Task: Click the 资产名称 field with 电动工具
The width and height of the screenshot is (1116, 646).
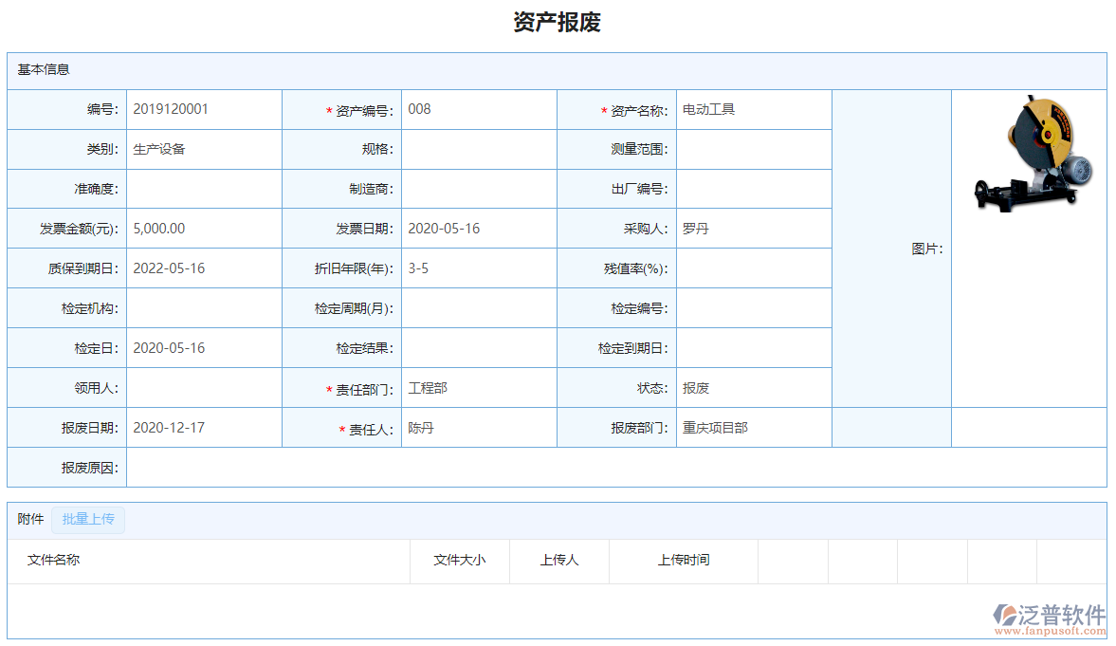Action: coord(753,110)
